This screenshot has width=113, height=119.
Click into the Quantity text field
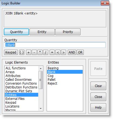[55, 45]
